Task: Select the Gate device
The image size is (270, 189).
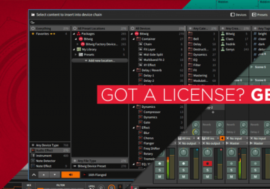Action: click(147, 123)
